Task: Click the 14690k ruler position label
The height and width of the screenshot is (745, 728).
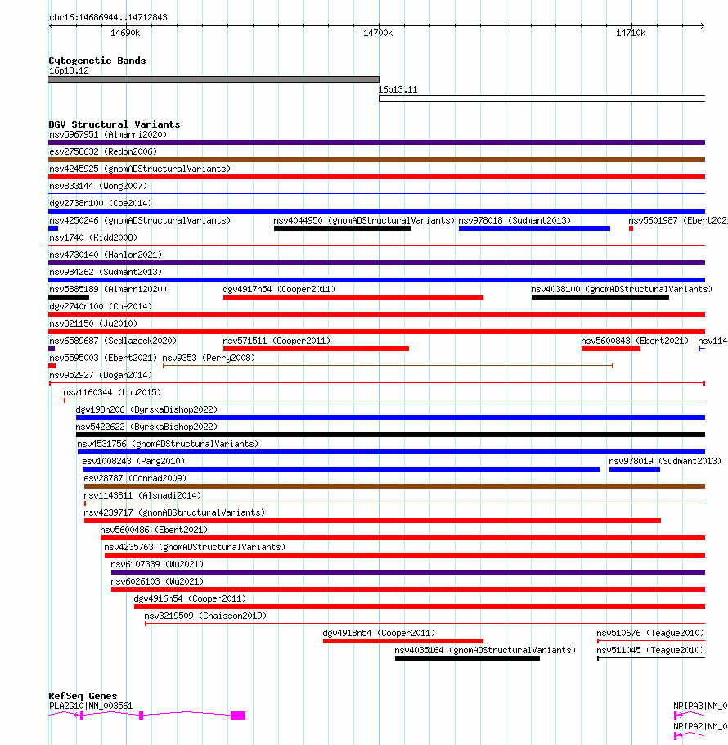Action: tap(125, 33)
